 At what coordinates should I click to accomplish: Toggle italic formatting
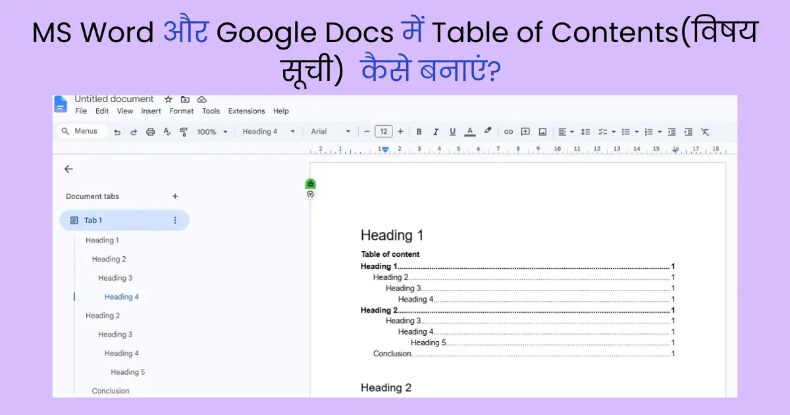[436, 132]
